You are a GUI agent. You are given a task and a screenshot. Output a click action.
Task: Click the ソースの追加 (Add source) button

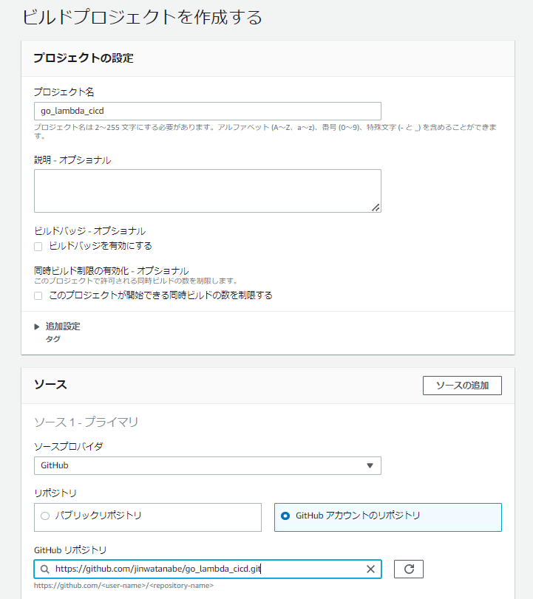click(x=462, y=386)
